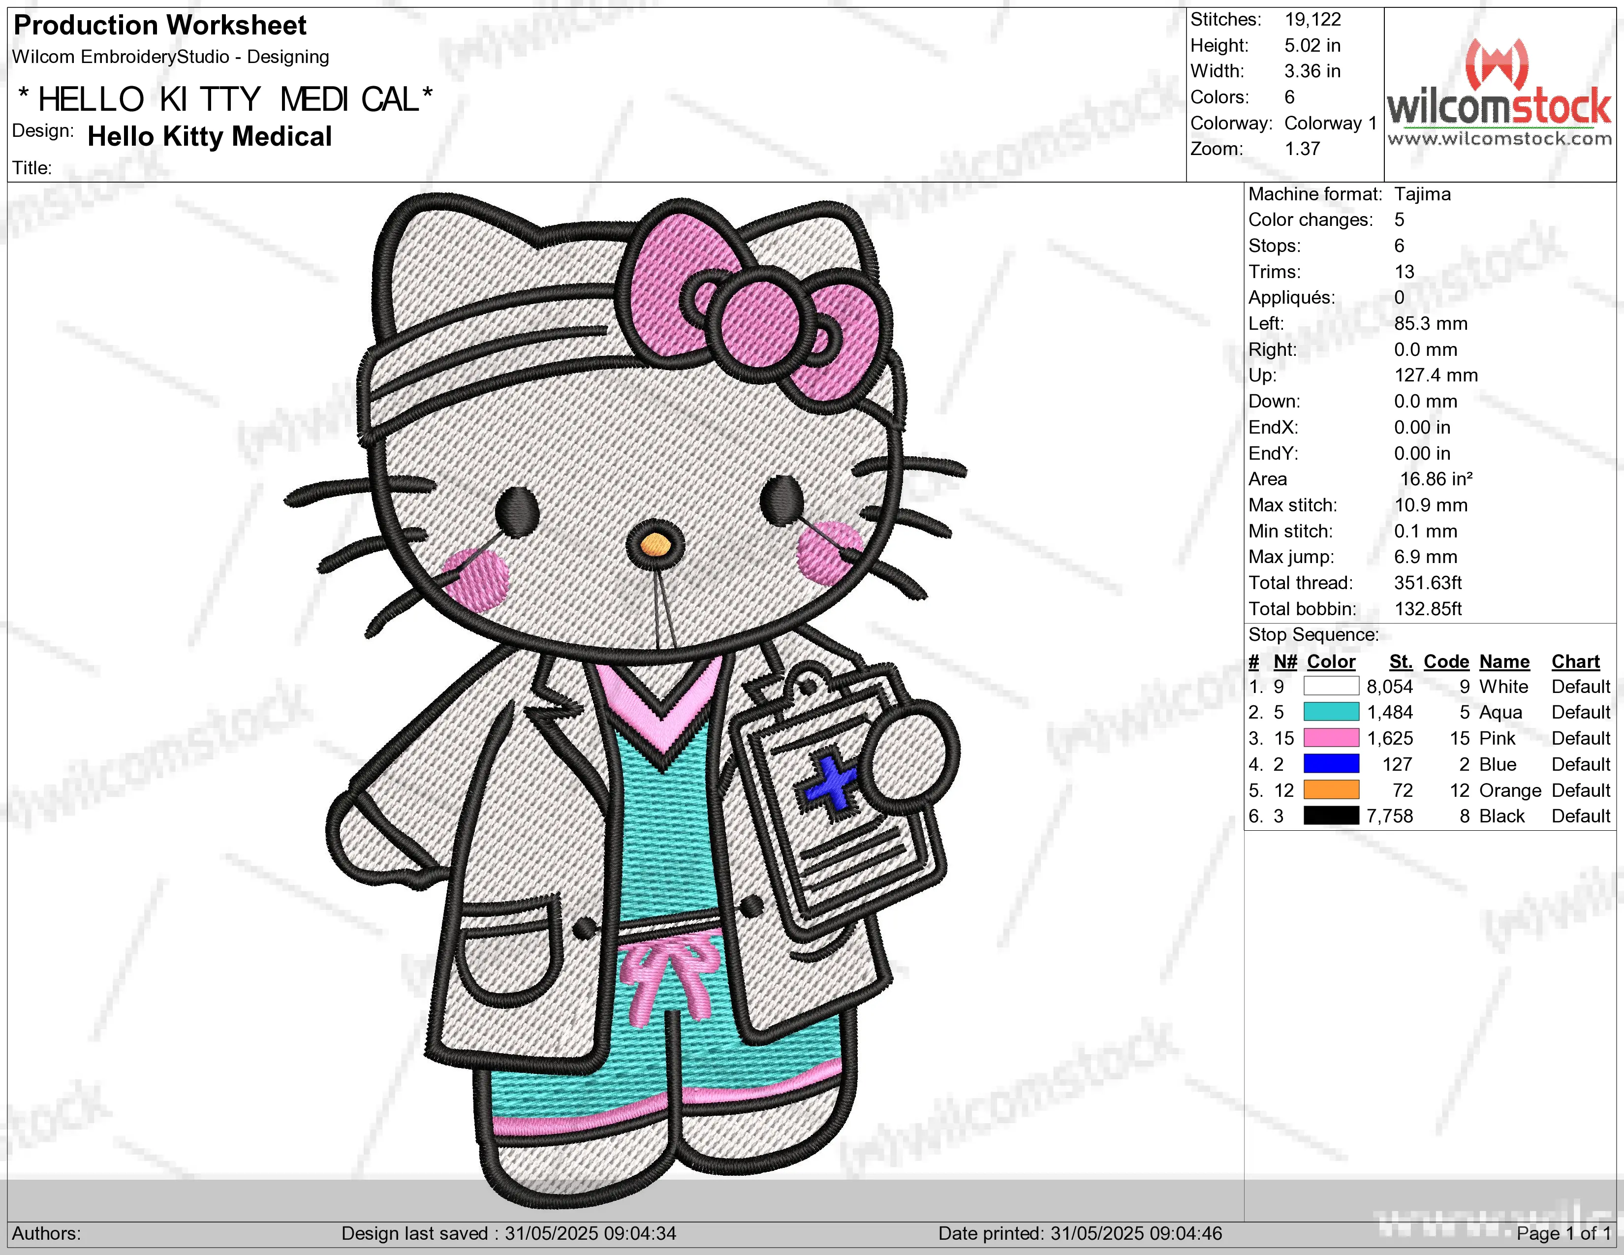This screenshot has height=1255, width=1624.
Task: Open the www.wilcomstock.com link
Action: coord(1499,138)
